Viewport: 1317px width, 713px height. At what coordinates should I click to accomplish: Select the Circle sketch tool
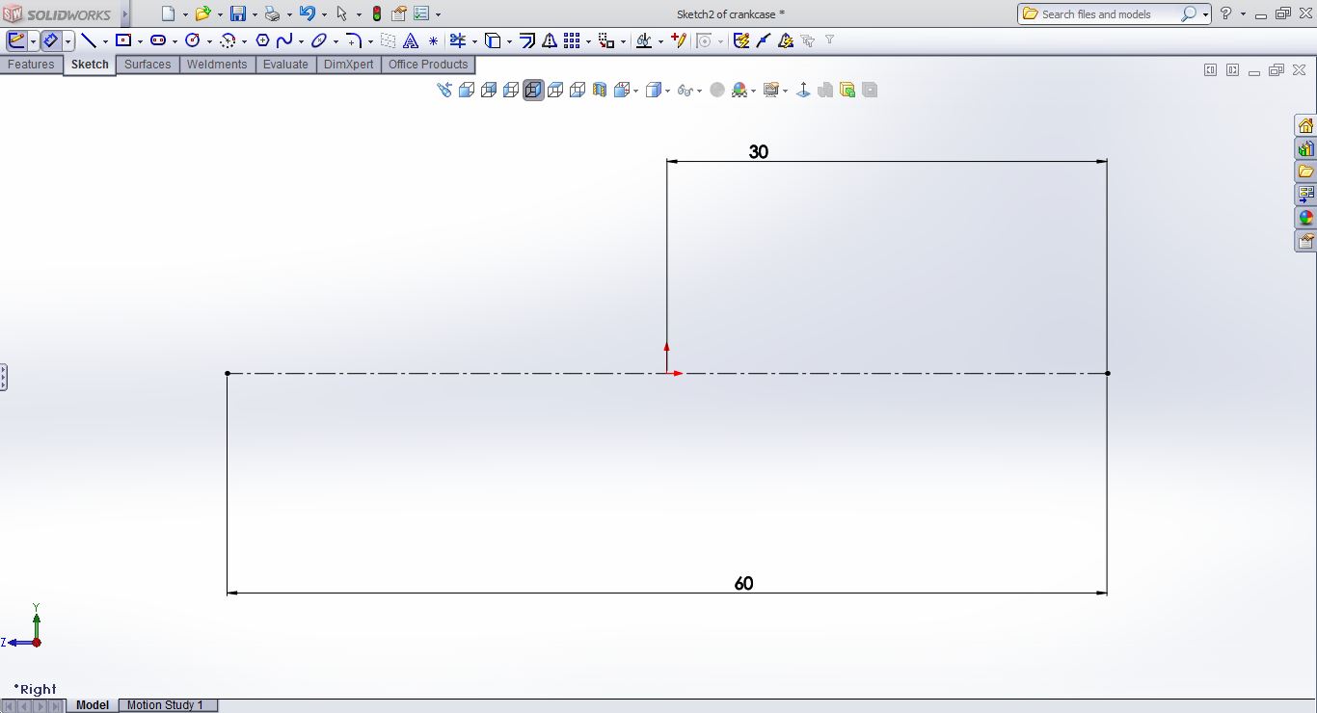(x=195, y=40)
